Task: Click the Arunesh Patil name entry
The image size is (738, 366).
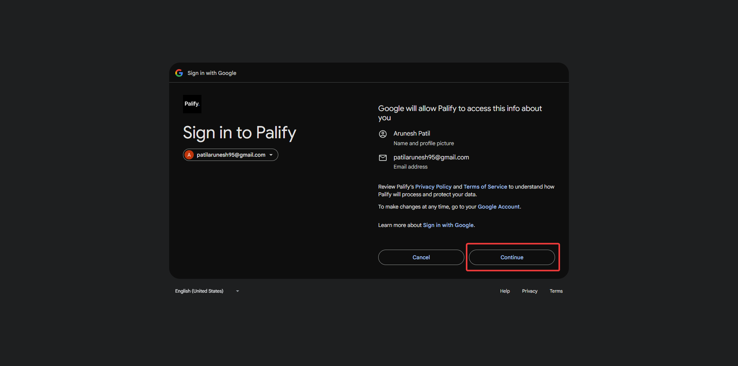Action: point(412,133)
